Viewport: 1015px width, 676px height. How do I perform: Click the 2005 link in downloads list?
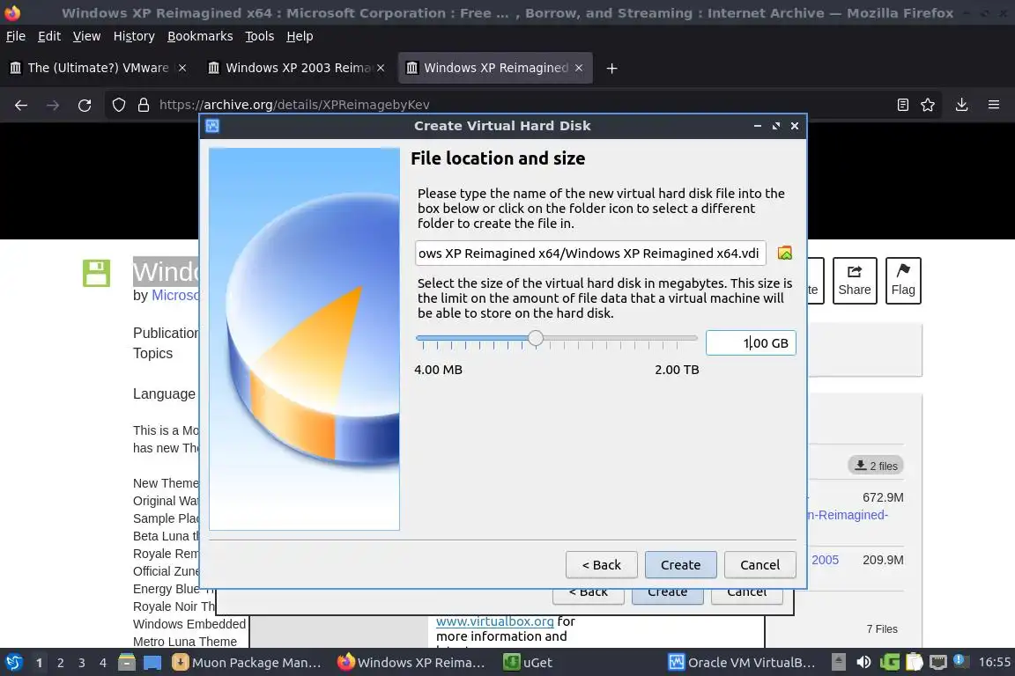(826, 560)
